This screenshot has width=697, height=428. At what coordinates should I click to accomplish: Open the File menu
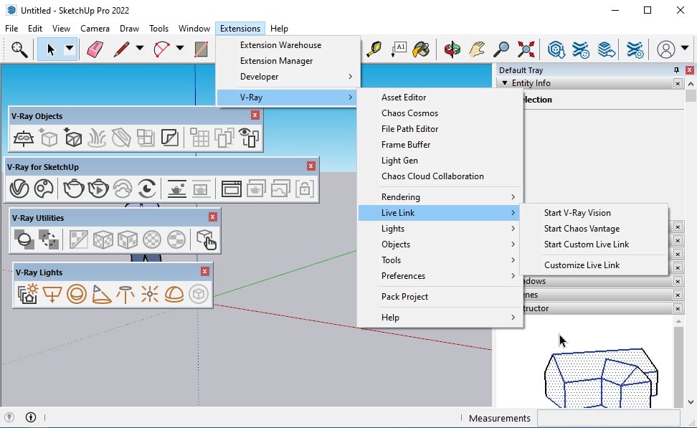[11, 29]
